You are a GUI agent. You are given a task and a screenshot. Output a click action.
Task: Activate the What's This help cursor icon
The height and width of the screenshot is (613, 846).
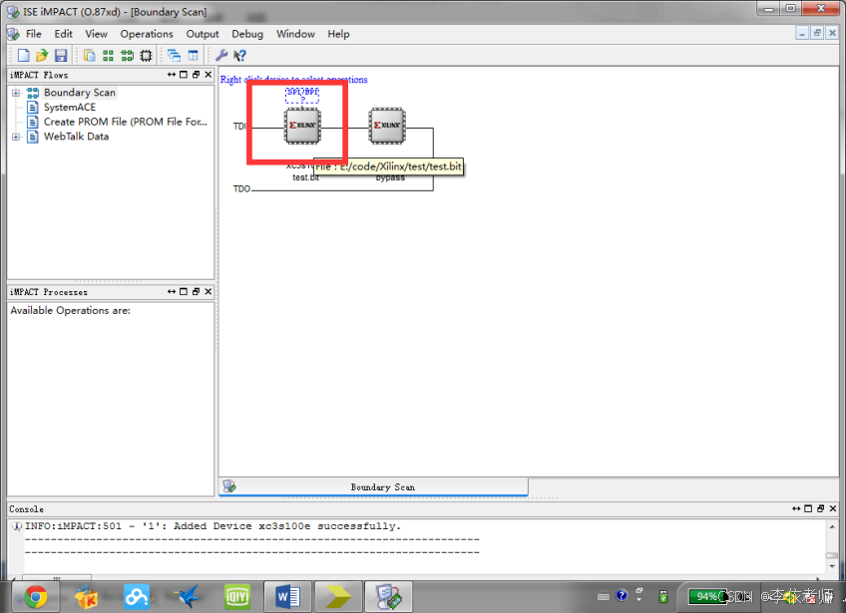239,55
